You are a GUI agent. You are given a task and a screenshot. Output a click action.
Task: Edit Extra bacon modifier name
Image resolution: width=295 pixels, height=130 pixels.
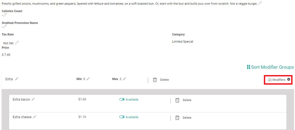(33, 99)
